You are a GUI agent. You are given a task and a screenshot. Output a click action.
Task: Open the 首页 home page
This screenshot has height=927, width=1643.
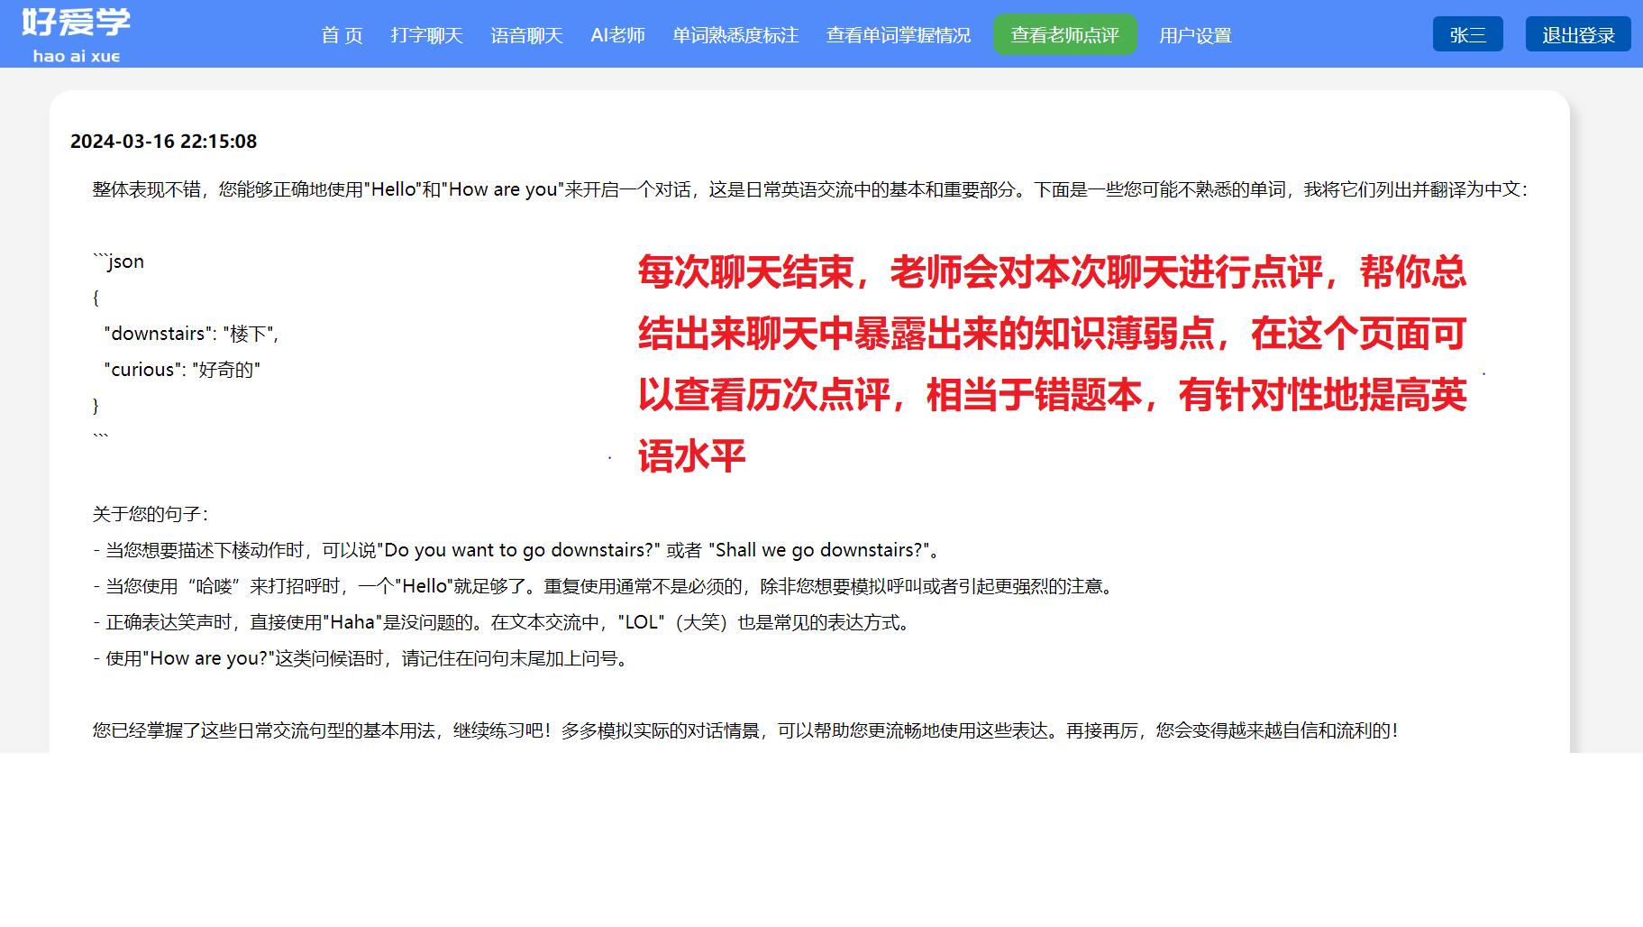point(342,34)
